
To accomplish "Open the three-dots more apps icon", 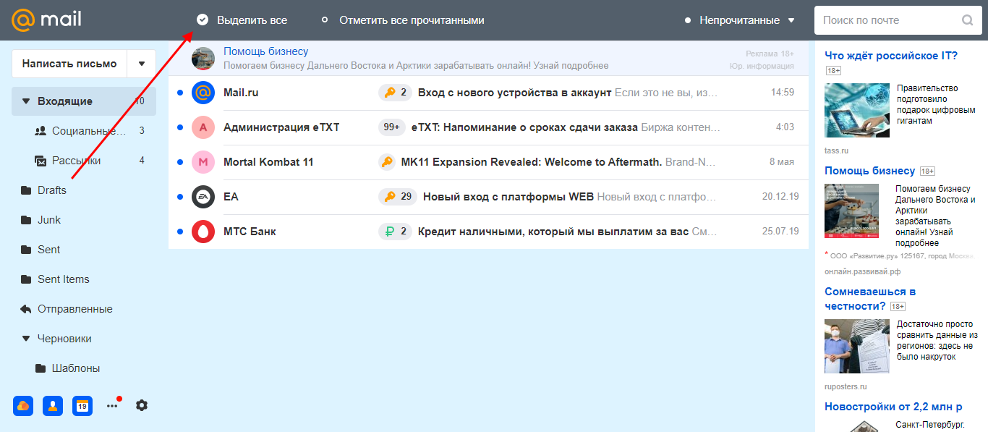I will pos(112,406).
